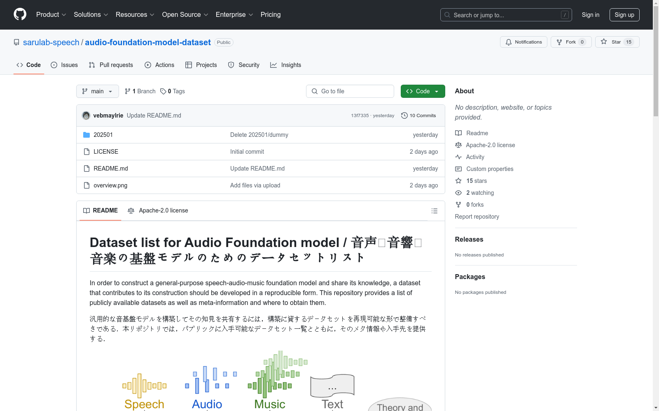This screenshot has width=659, height=411.
Task: Switch to the Pull requests tab
Action: coord(111,65)
